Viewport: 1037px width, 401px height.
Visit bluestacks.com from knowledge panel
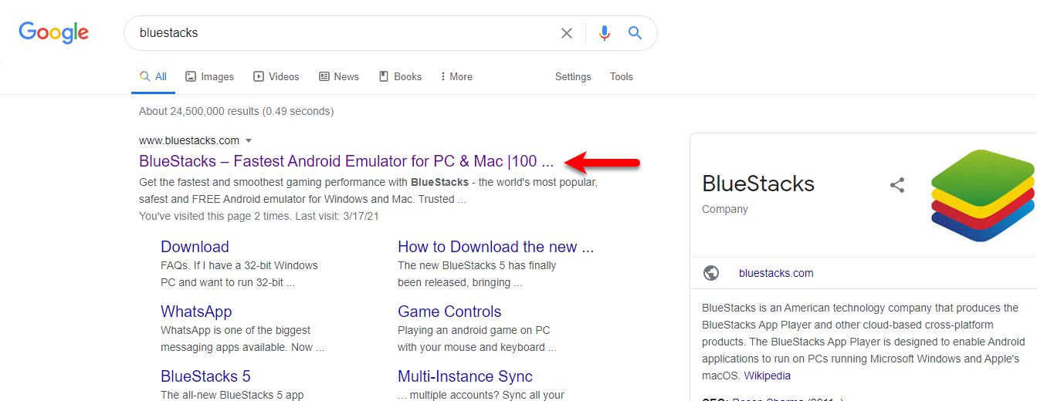776,273
